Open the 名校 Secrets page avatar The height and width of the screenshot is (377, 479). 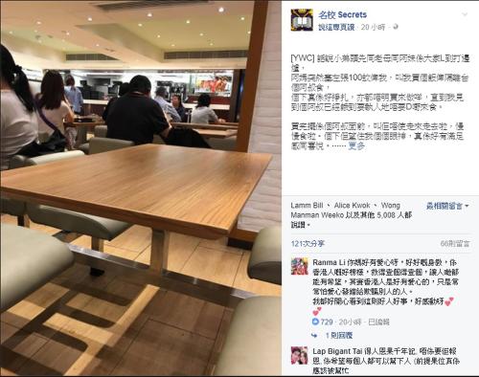click(x=302, y=20)
